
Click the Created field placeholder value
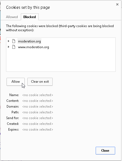tap(38, 124)
